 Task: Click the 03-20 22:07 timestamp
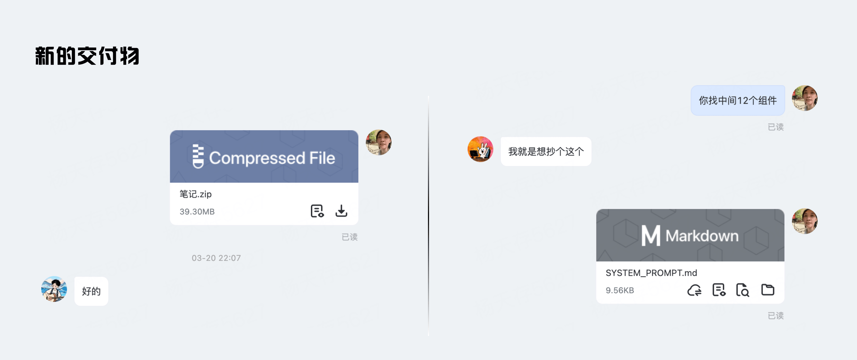(216, 258)
